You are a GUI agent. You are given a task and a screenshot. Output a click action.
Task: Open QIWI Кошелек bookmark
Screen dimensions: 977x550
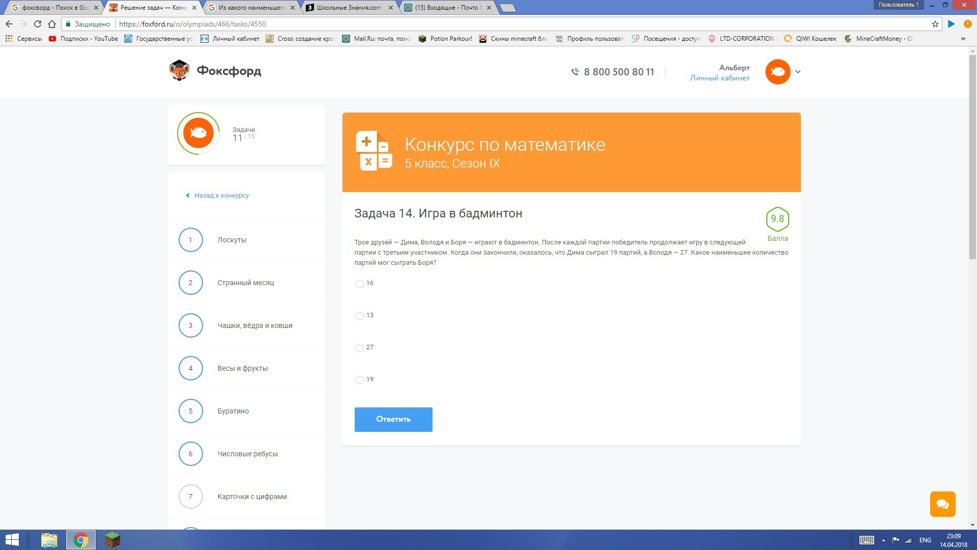[x=810, y=39]
